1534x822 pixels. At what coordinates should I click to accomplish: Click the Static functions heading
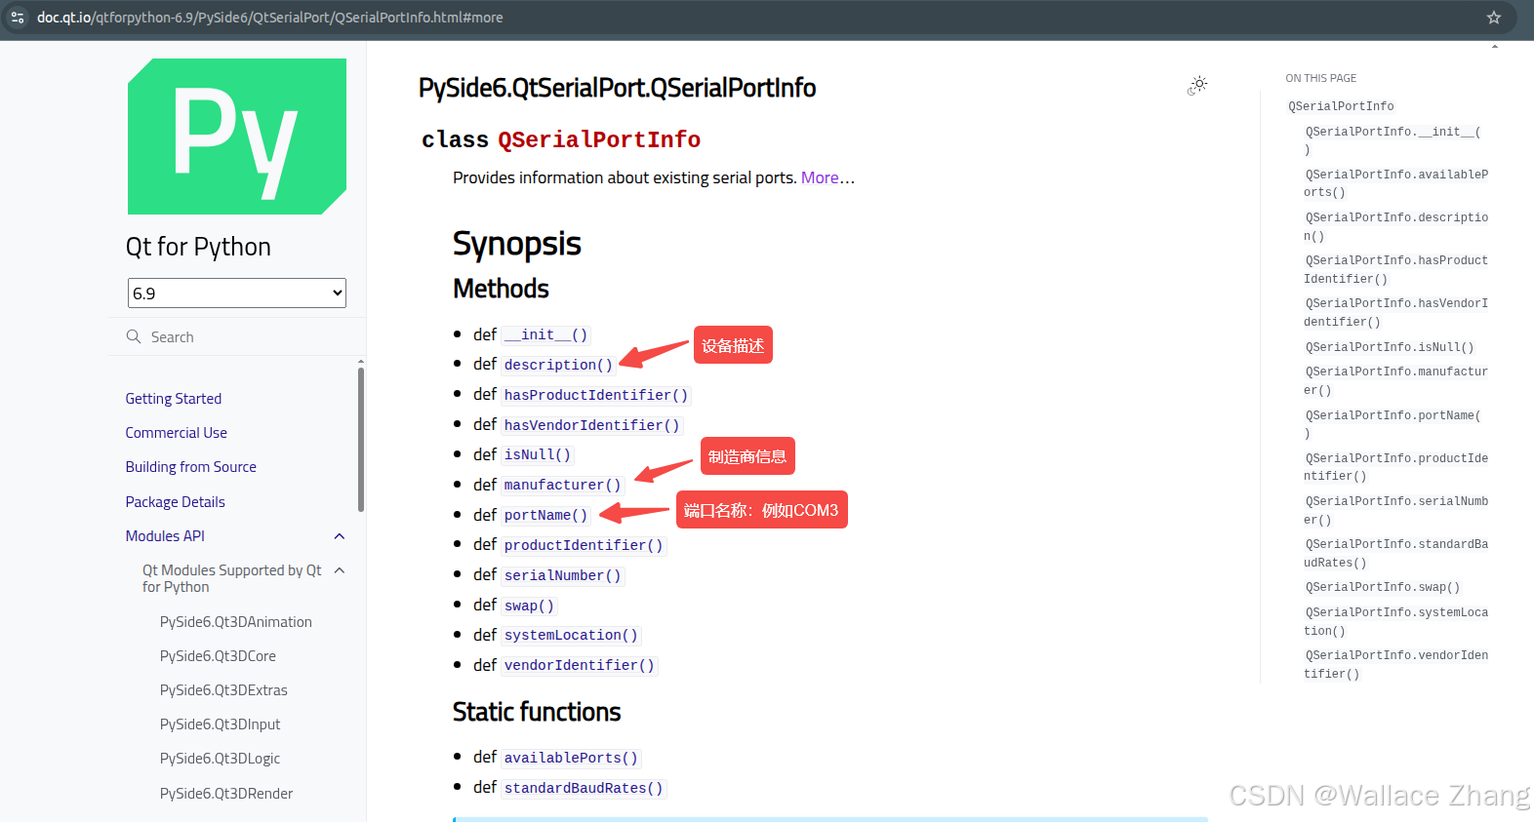pos(537,712)
